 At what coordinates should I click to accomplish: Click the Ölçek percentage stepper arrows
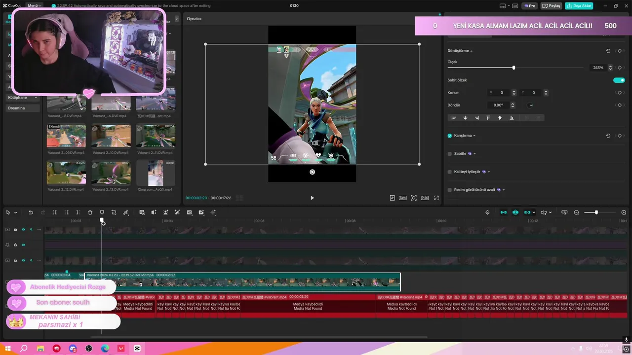click(x=610, y=68)
